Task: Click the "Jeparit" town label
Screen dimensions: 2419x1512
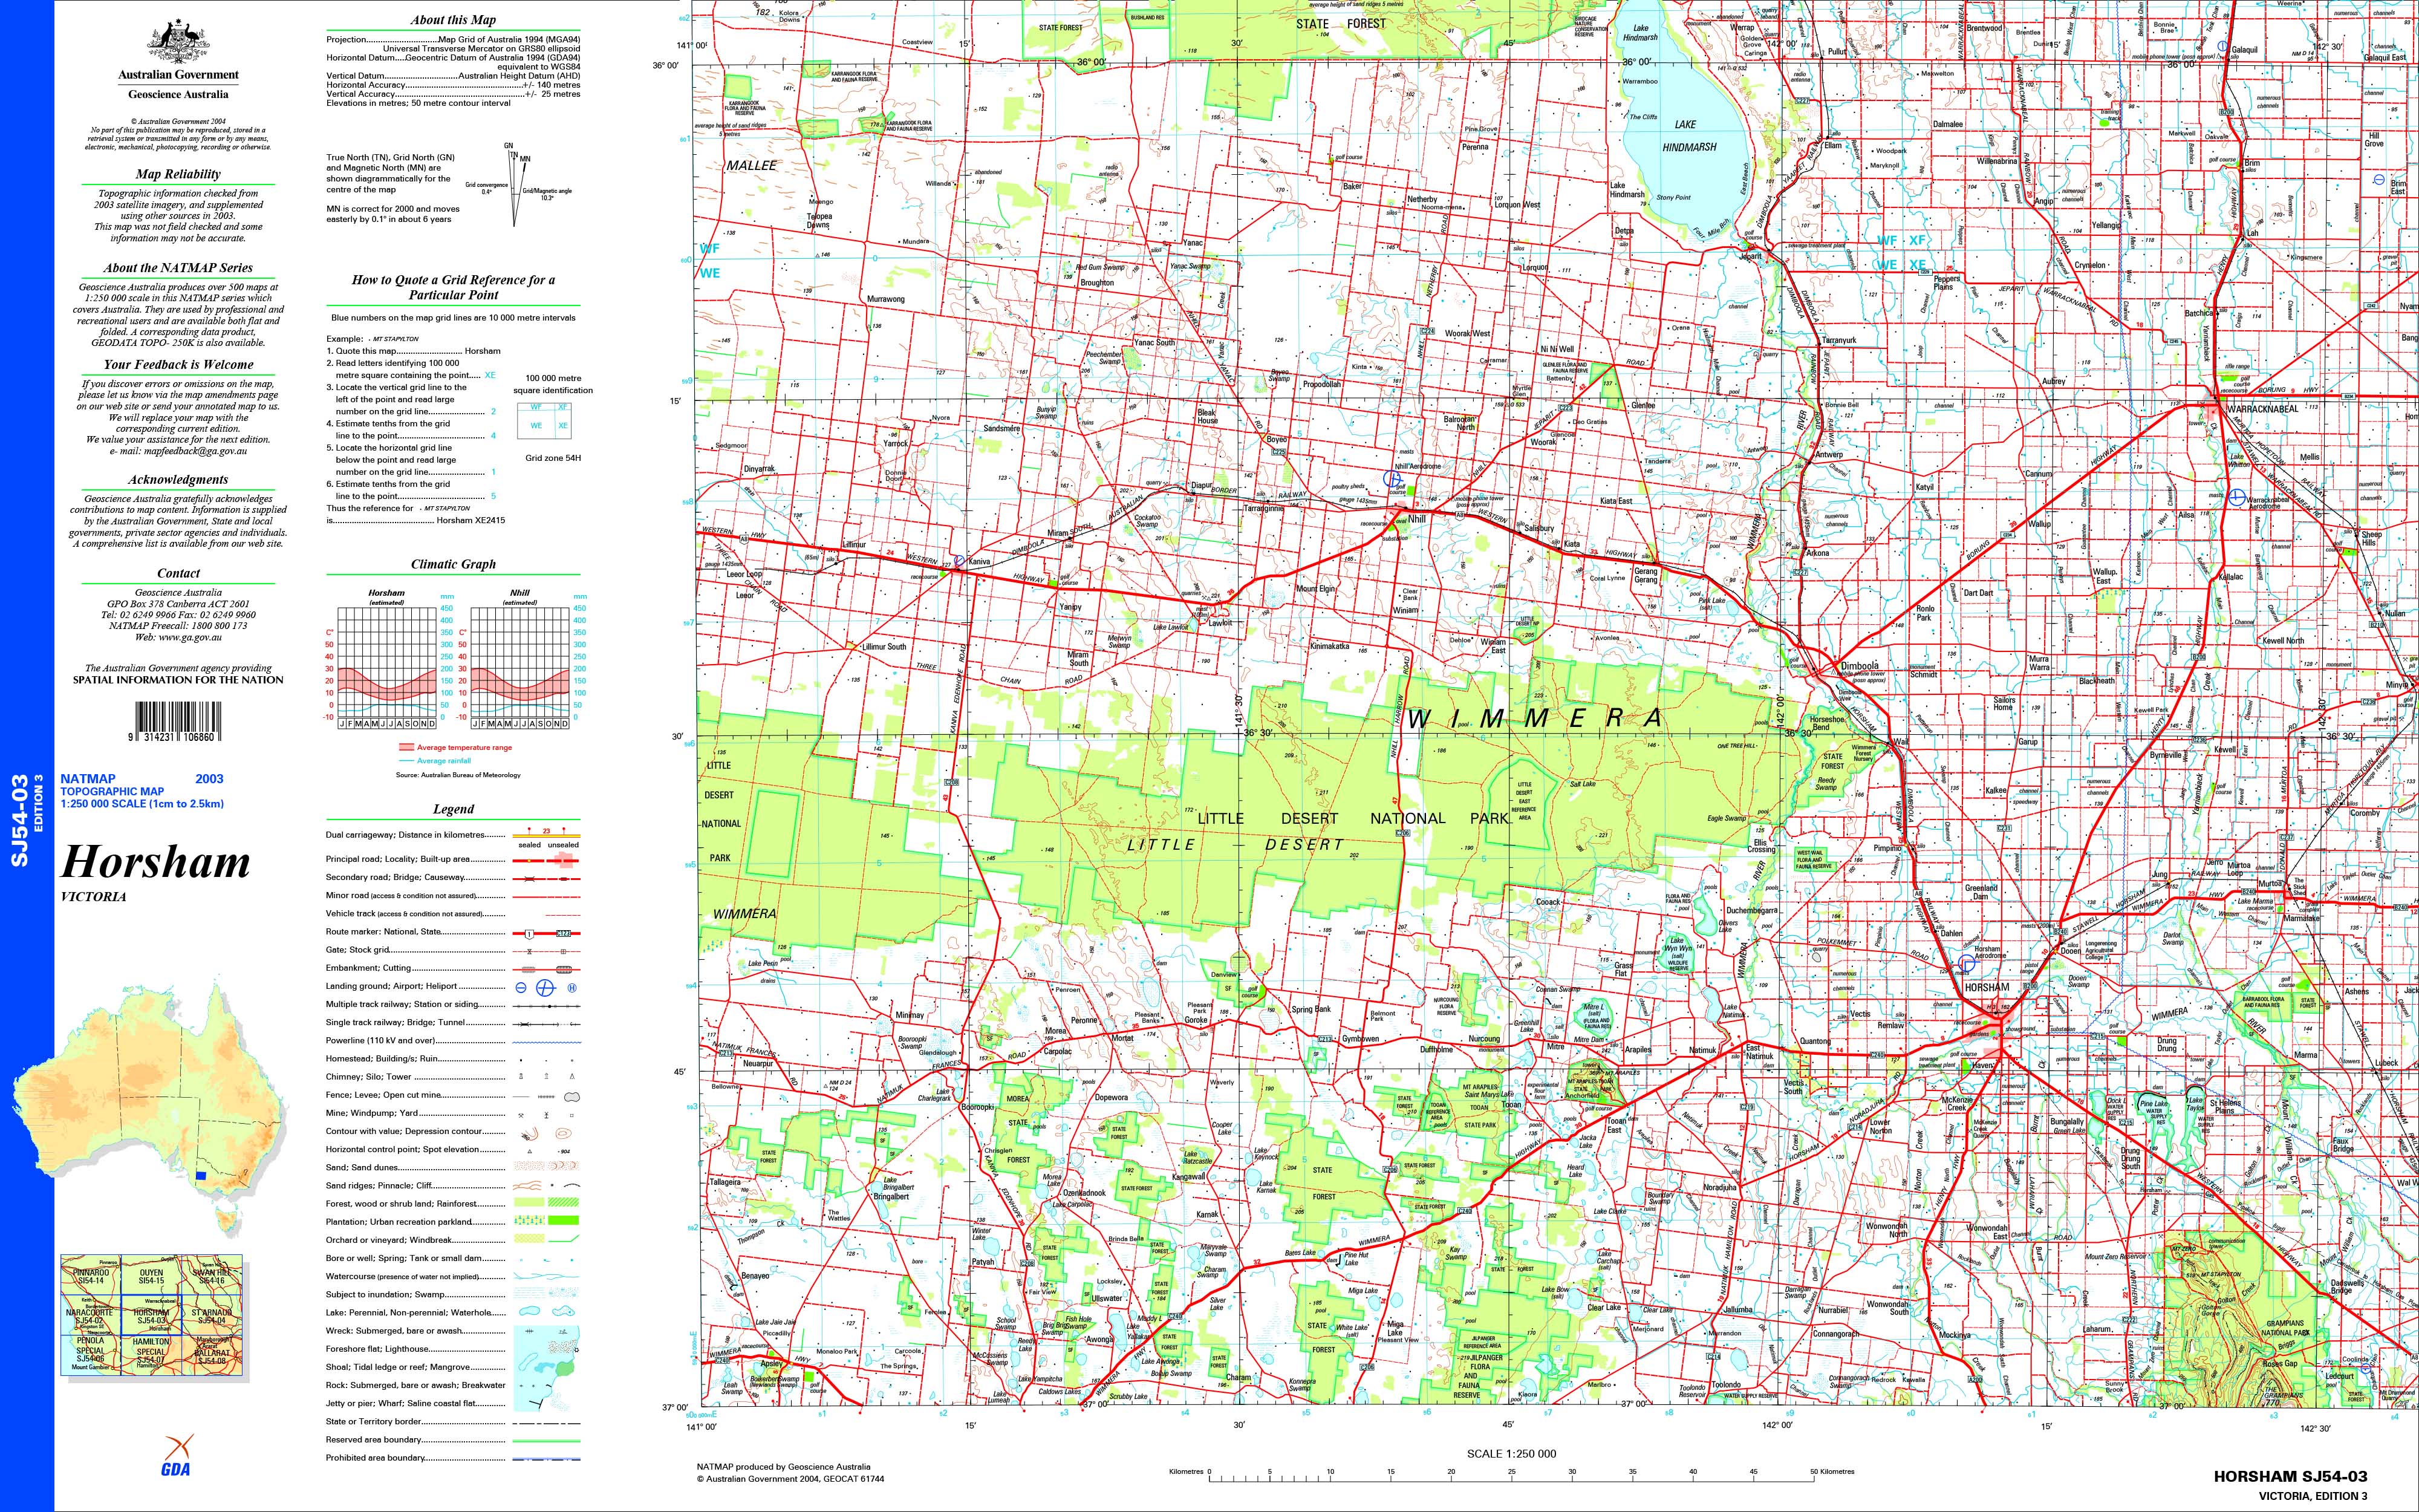Action: 1750,256
